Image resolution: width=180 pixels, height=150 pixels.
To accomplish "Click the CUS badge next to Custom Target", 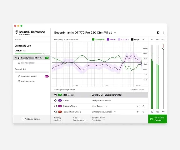I will [x=60, y=106].
